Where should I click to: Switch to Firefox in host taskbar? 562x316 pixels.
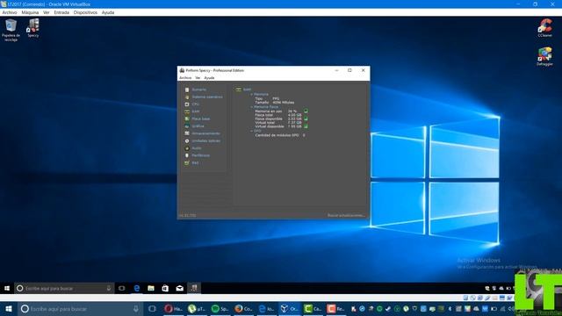click(x=243, y=309)
